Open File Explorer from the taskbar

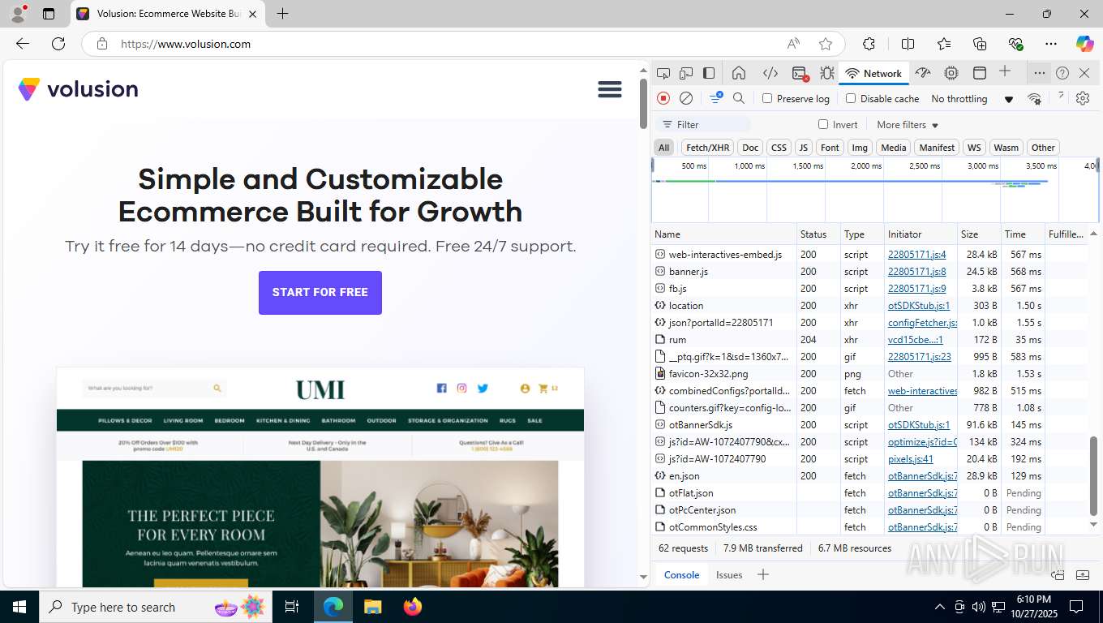[372, 607]
